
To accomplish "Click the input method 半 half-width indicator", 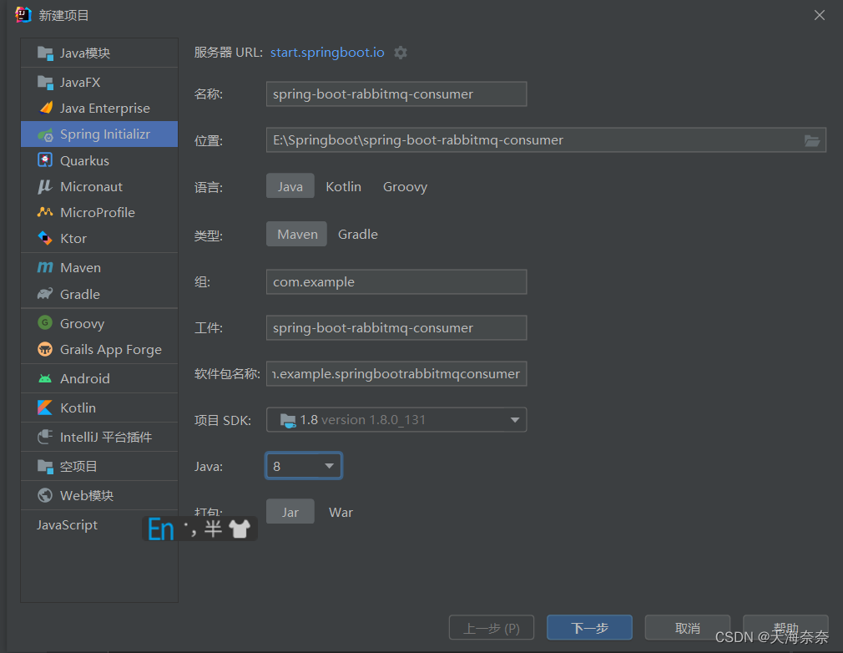I will (214, 529).
